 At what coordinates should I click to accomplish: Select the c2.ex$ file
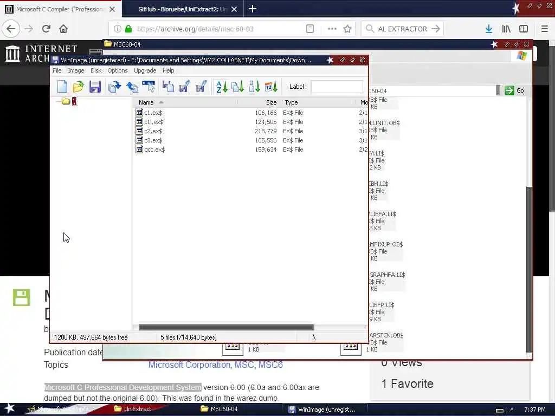tap(150, 131)
